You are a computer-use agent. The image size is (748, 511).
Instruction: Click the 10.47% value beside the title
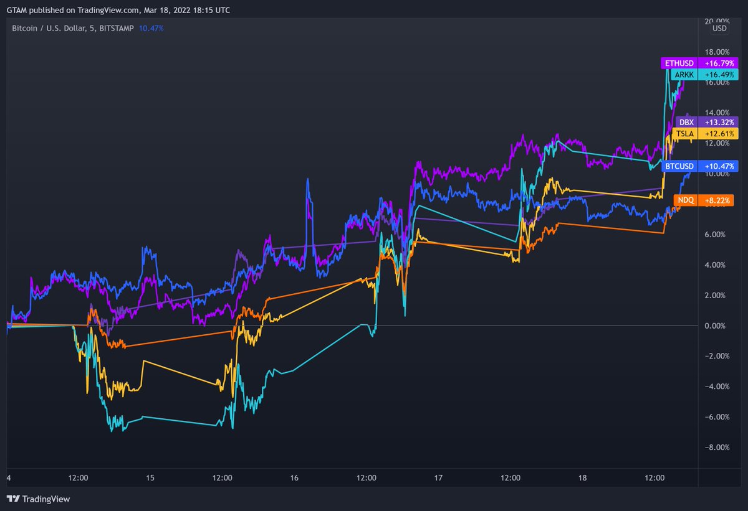point(151,28)
